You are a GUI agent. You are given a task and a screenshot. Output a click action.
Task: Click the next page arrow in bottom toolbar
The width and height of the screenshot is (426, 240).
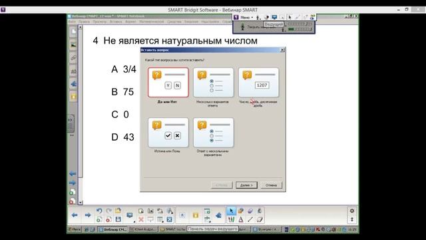pyautogui.click(x=88, y=215)
